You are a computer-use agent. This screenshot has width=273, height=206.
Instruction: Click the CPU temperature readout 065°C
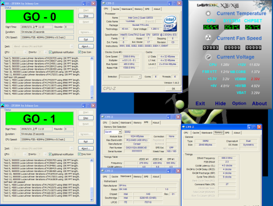211,27
